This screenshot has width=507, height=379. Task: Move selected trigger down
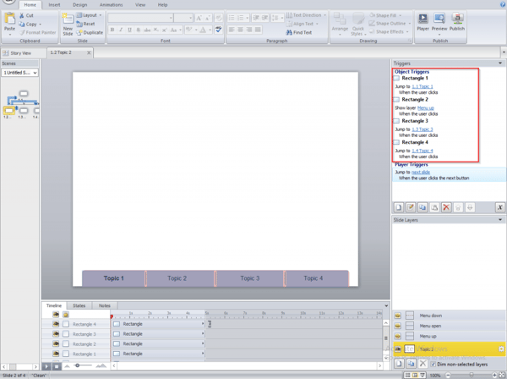(x=470, y=207)
